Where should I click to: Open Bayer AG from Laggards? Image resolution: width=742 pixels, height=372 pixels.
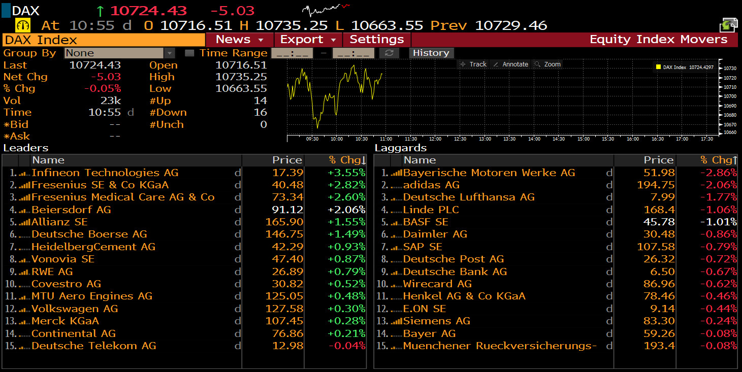[x=430, y=333]
